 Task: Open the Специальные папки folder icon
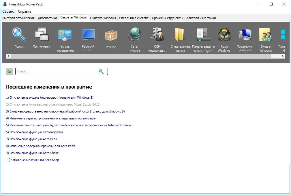180,35
